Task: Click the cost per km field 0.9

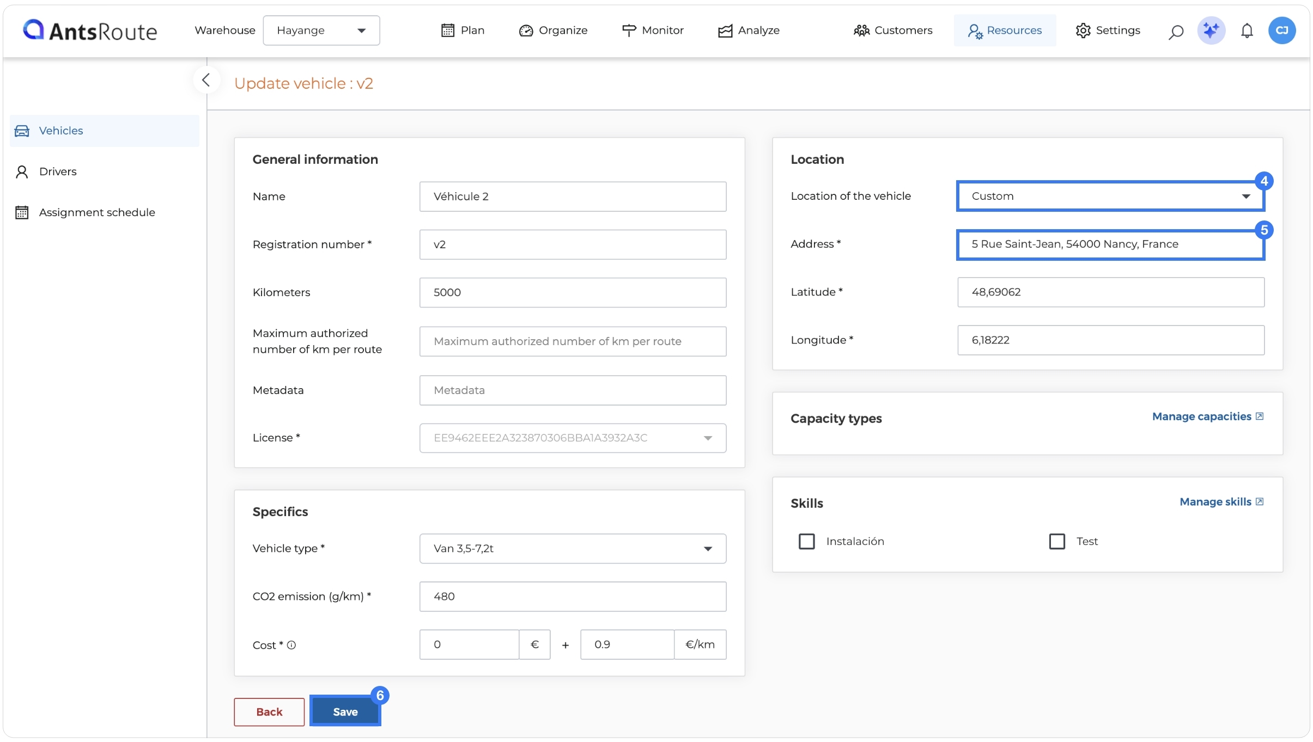Action: pos(627,645)
